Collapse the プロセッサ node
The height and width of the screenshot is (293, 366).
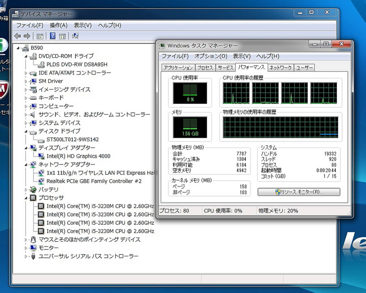point(26,198)
